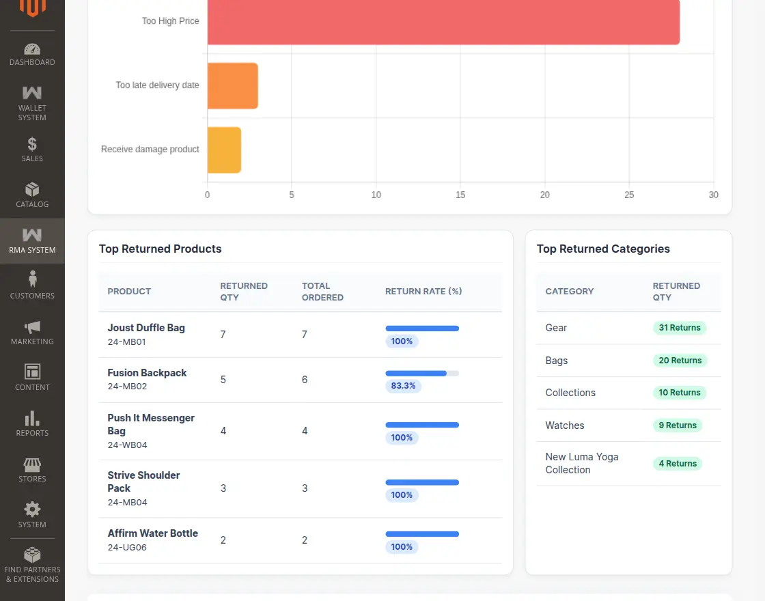Viewport: 765px width, 601px height.
Task: Click the 31 Returns badge
Action: tap(679, 328)
